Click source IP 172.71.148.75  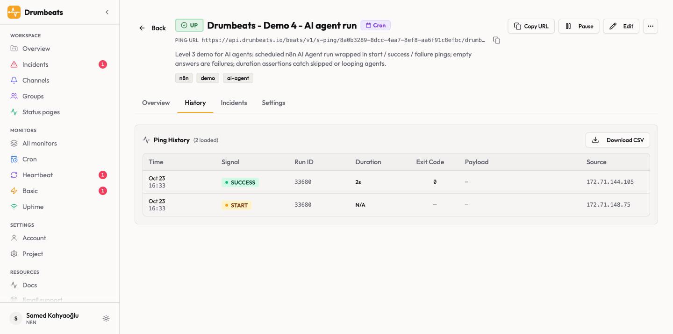click(x=608, y=205)
